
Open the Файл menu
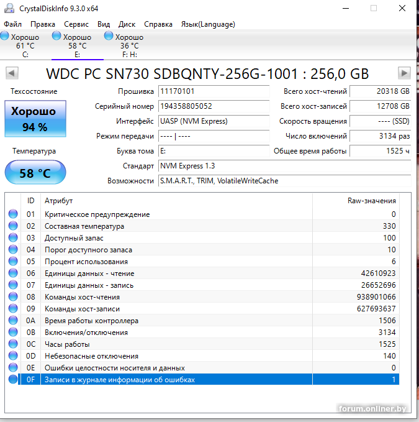12,24
